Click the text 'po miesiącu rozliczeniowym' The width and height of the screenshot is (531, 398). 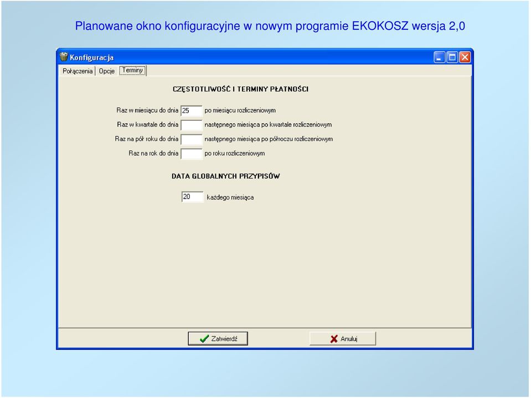(x=240, y=110)
